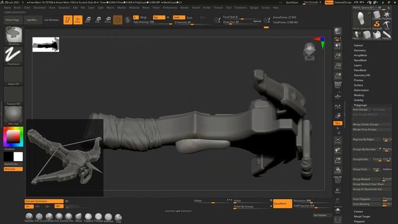The image size is (398, 224).
Task: Click the BPR render icon on the right shelf
Action: (338, 31)
